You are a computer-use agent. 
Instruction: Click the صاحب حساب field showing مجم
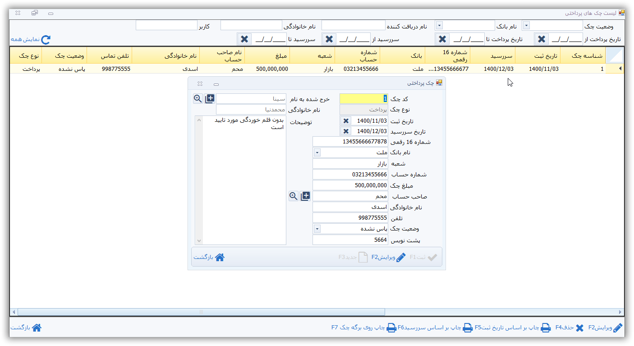pos(350,196)
